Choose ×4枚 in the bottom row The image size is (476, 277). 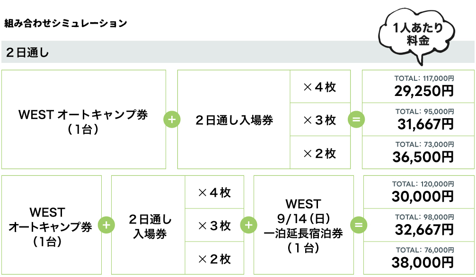(214, 192)
